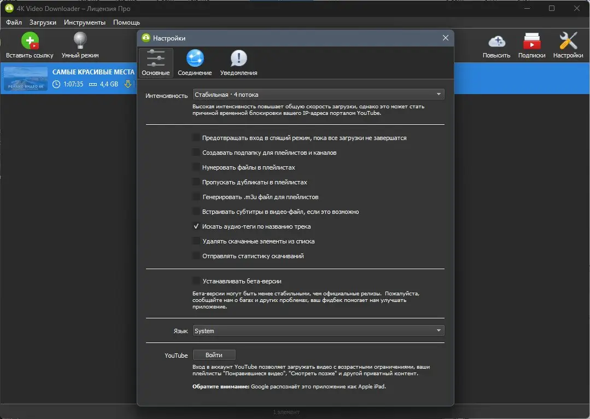Click the Язык label
590x419 pixels.
(x=180, y=331)
